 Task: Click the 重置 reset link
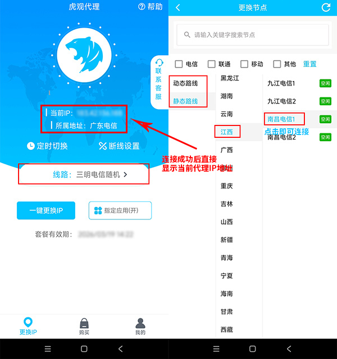coord(310,64)
